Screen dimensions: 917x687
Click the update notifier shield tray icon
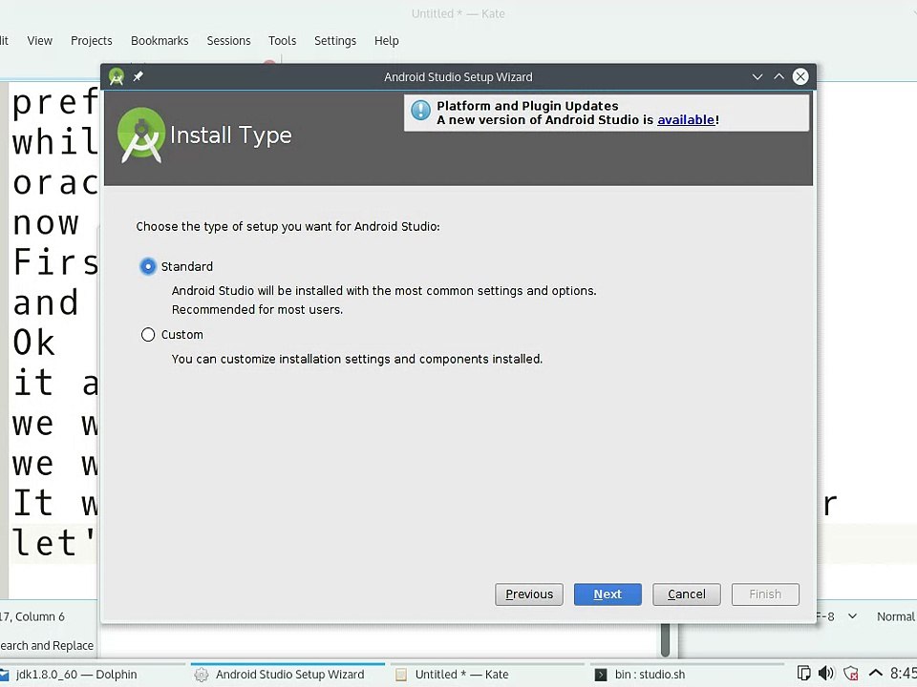tap(851, 674)
